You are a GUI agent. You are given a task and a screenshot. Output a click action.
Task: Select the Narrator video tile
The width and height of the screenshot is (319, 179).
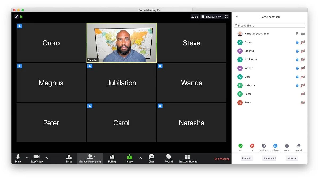tap(121, 43)
